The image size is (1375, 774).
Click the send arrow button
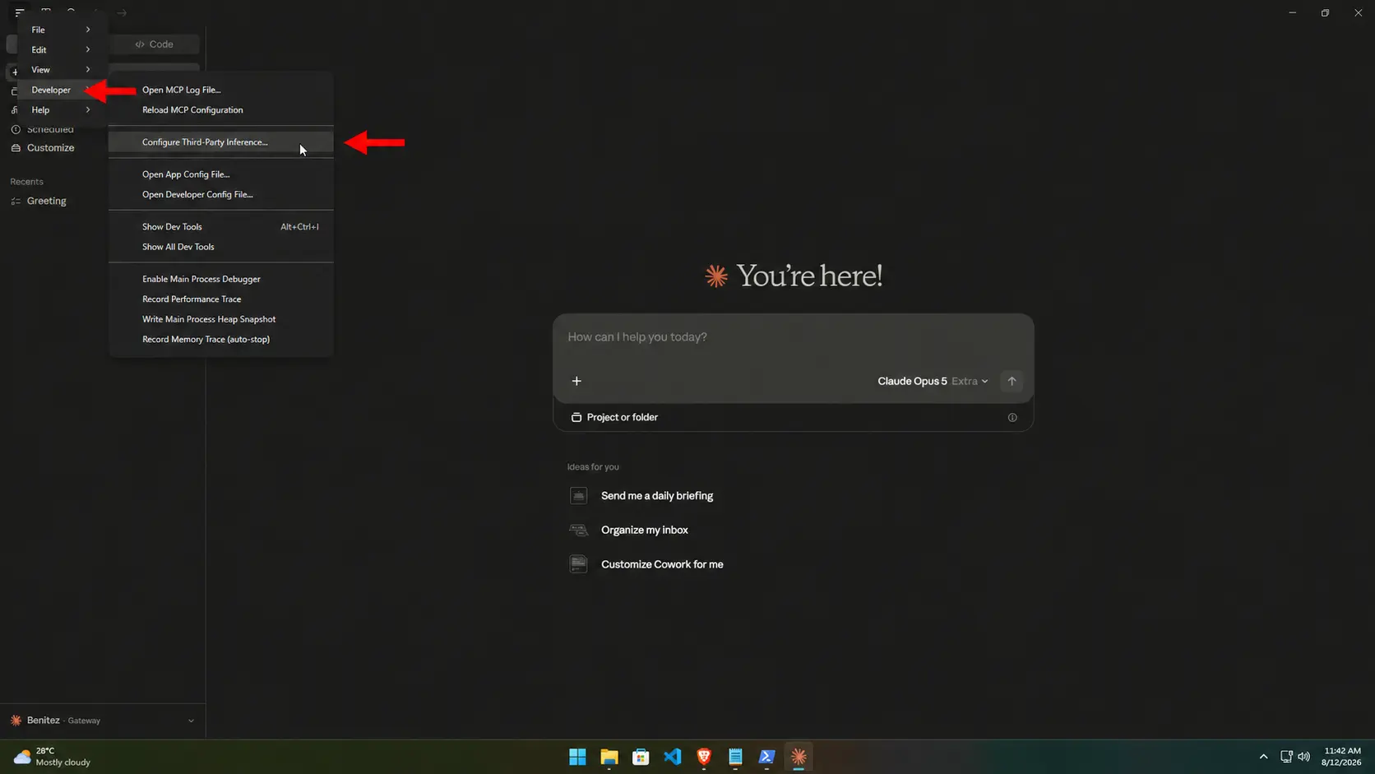click(1012, 381)
